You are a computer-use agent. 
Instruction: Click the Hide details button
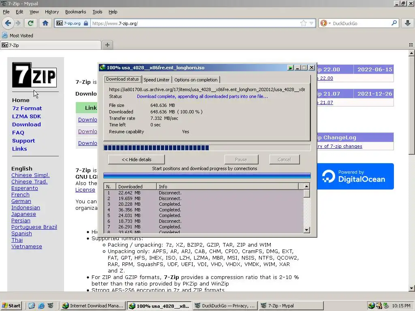pyautogui.click(x=137, y=160)
